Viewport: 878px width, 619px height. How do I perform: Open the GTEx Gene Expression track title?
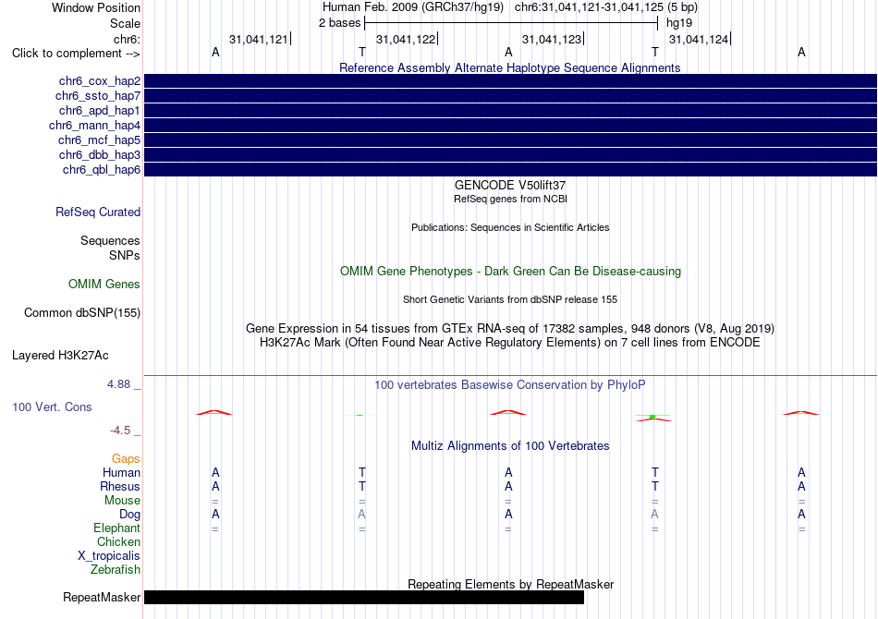510,329
